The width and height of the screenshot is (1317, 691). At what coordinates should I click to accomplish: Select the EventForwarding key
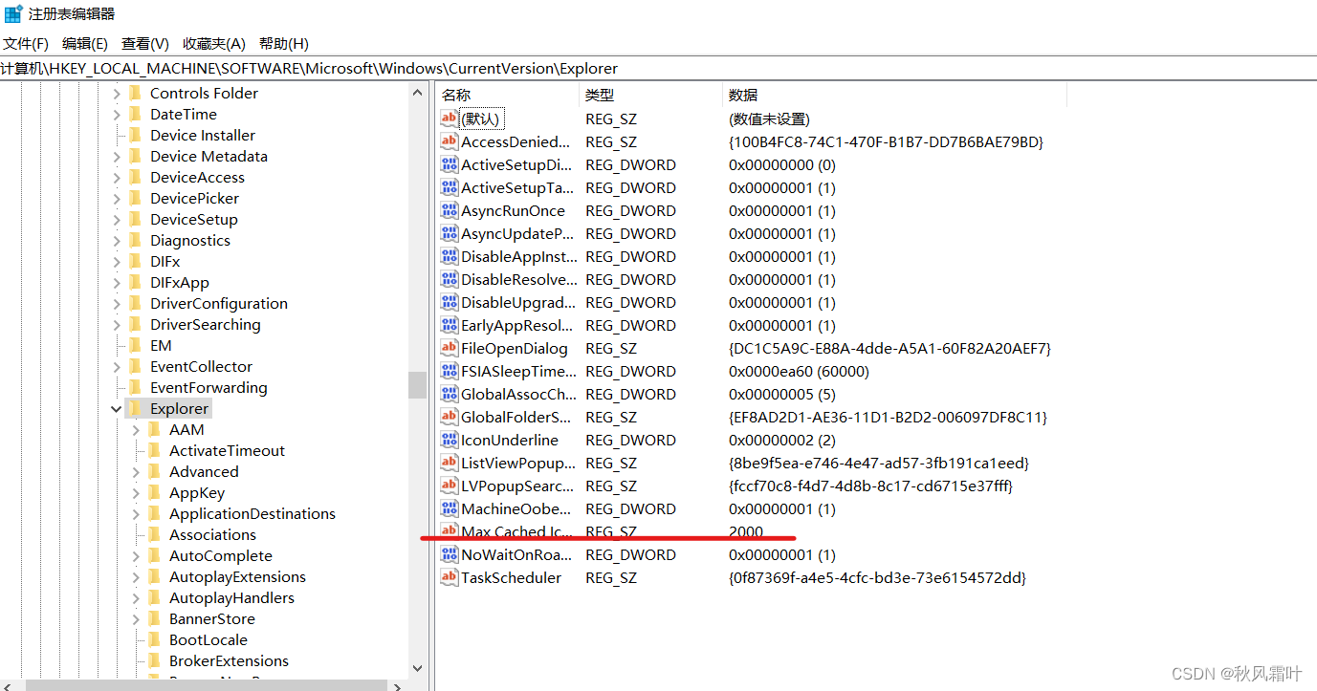pyautogui.click(x=209, y=387)
